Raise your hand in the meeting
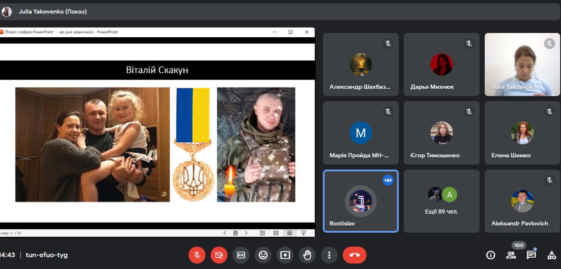This screenshot has height=269, width=561. 307,255
